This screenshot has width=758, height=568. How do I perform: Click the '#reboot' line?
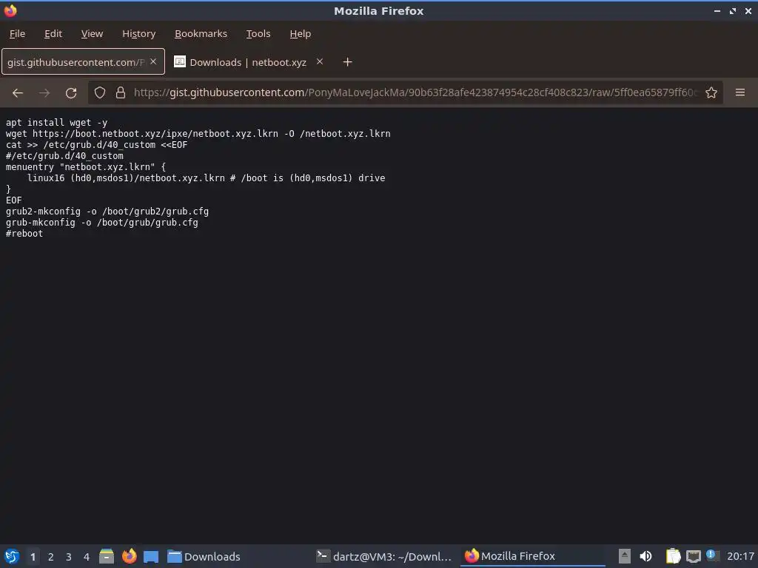click(x=24, y=234)
